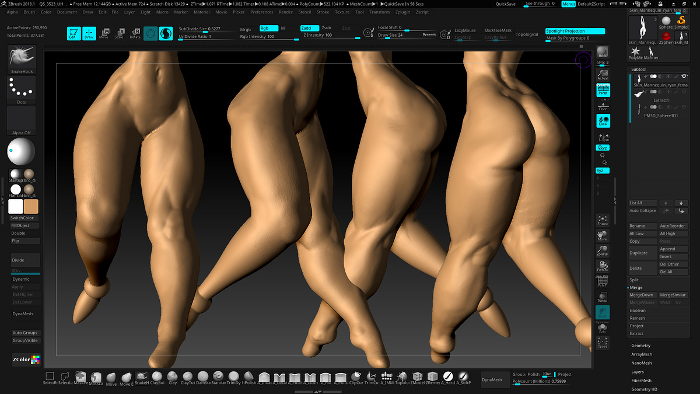Click the Zoom3D navigation icon

pyautogui.click(x=603, y=251)
